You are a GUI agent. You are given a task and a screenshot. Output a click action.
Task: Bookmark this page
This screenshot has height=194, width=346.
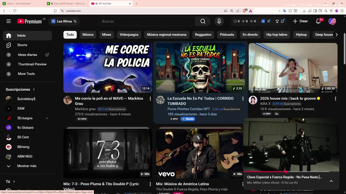click(x=55, y=11)
